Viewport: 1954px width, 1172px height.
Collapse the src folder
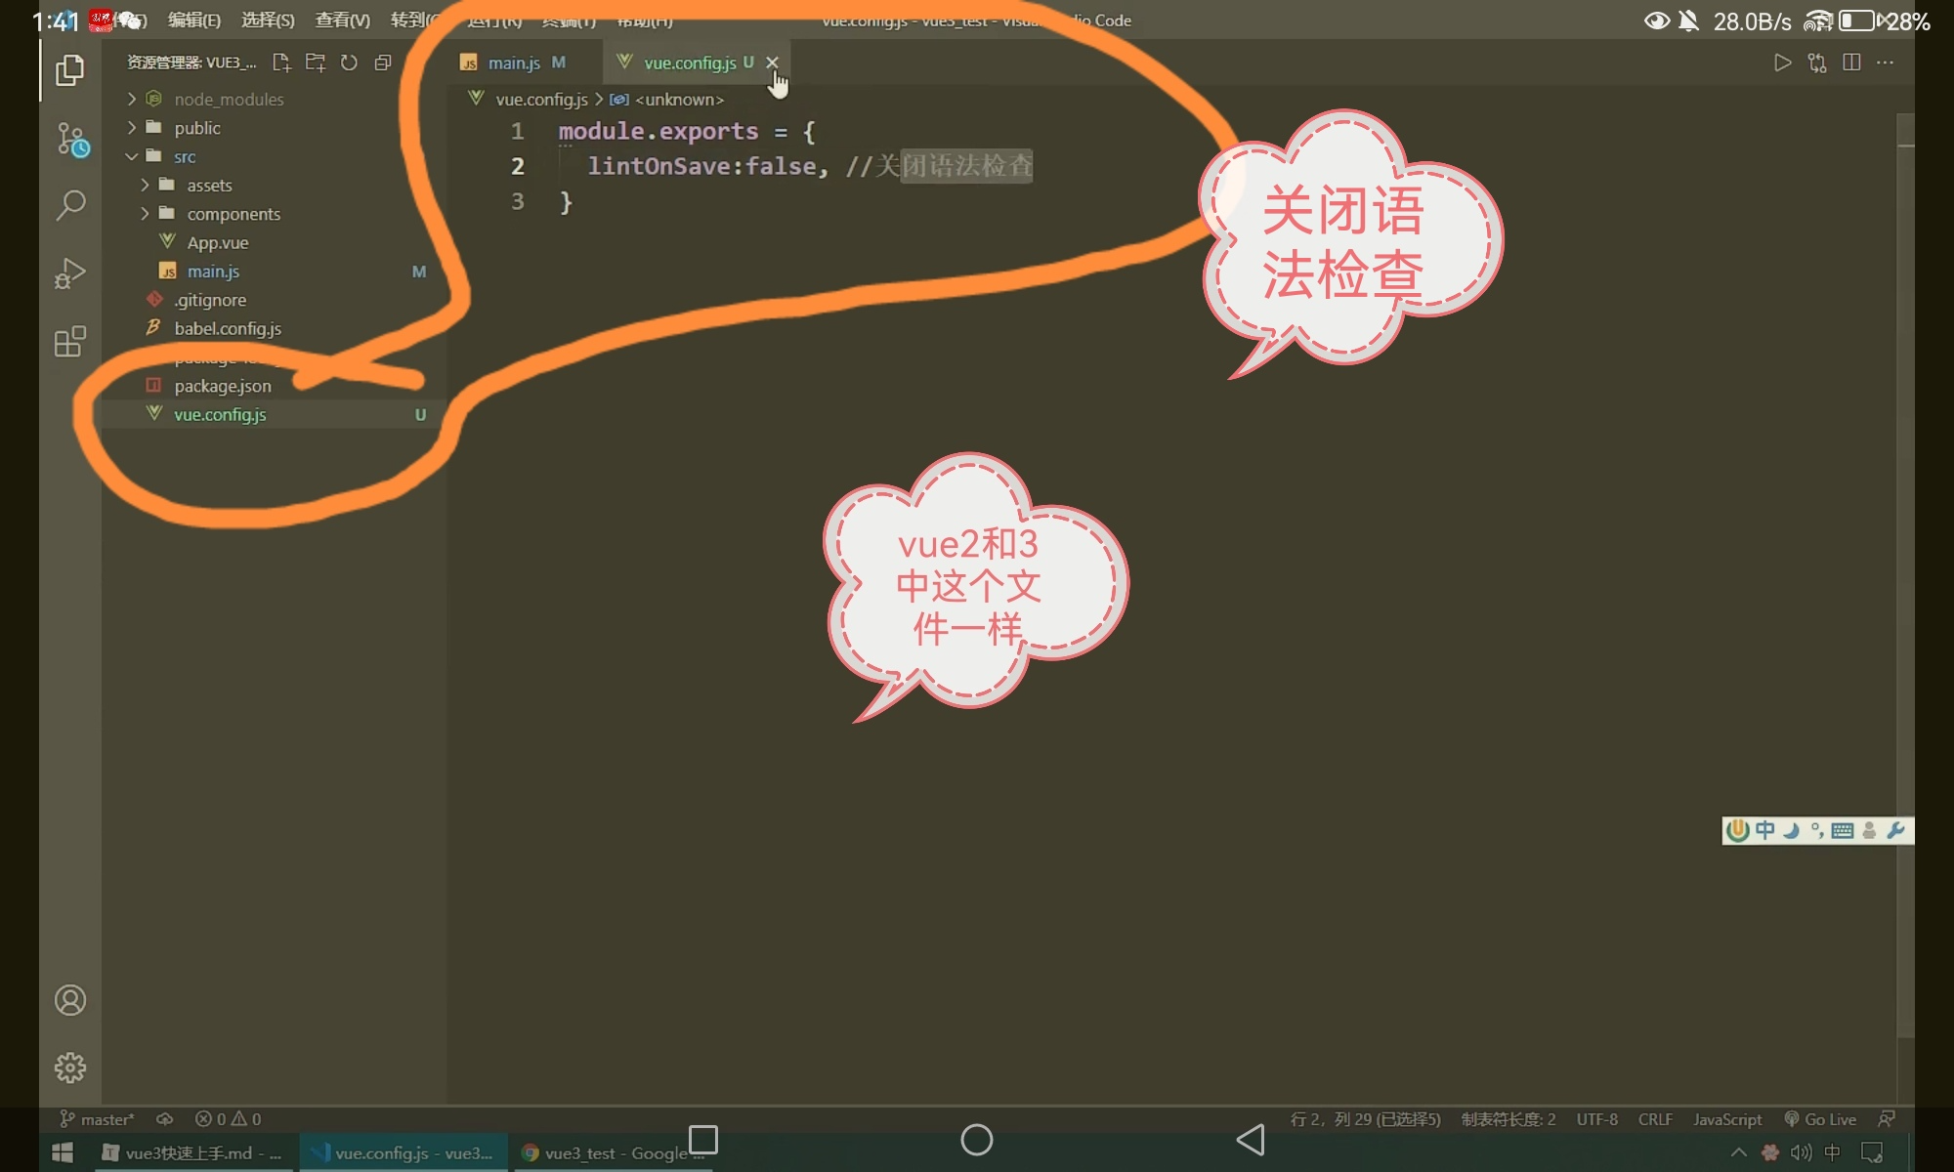[x=184, y=156]
